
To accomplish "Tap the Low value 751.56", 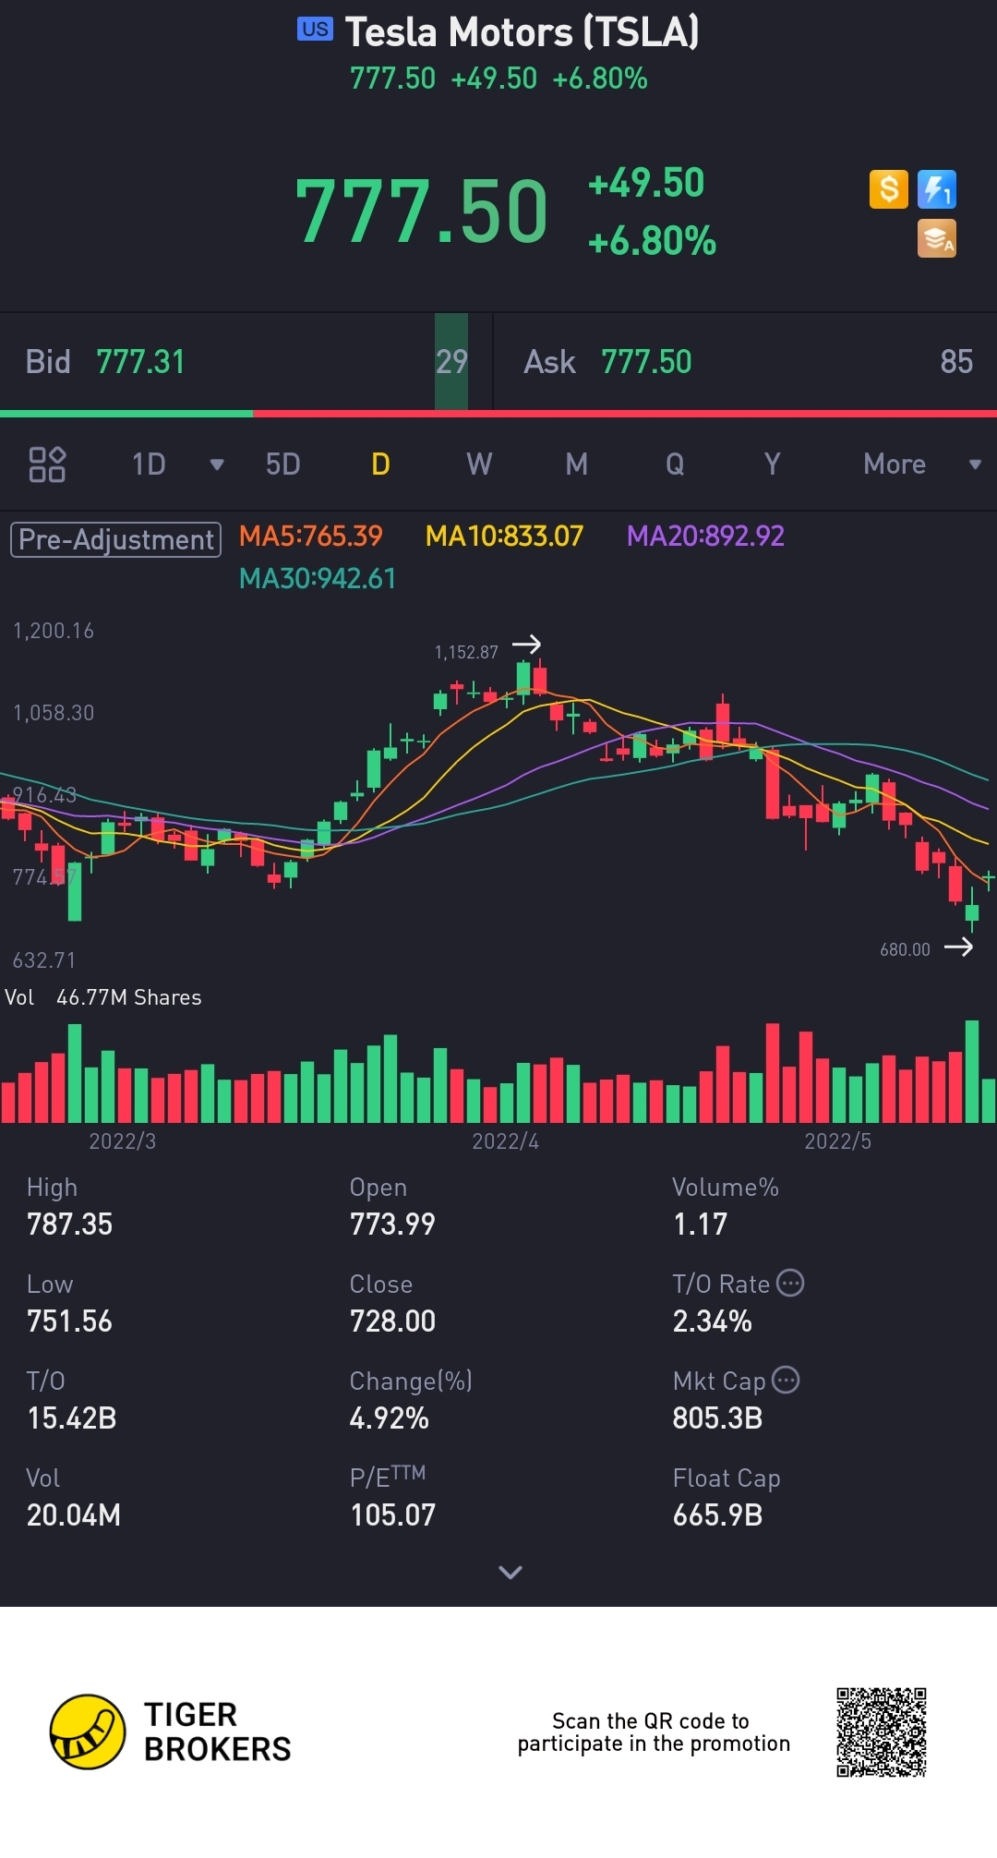I will point(70,1321).
